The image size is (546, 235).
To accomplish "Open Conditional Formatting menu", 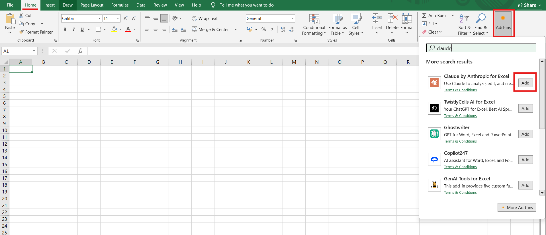I will (314, 25).
